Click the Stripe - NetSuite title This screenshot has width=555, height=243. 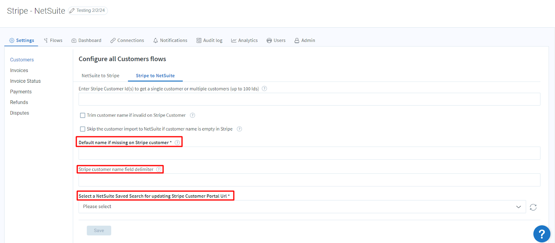[x=36, y=11]
